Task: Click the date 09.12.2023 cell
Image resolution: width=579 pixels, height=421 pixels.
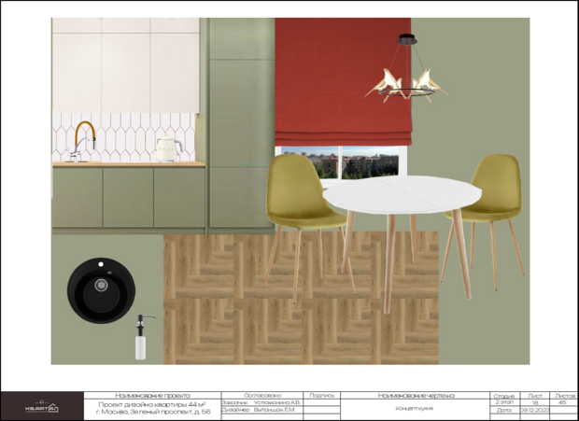Action: 535,410
